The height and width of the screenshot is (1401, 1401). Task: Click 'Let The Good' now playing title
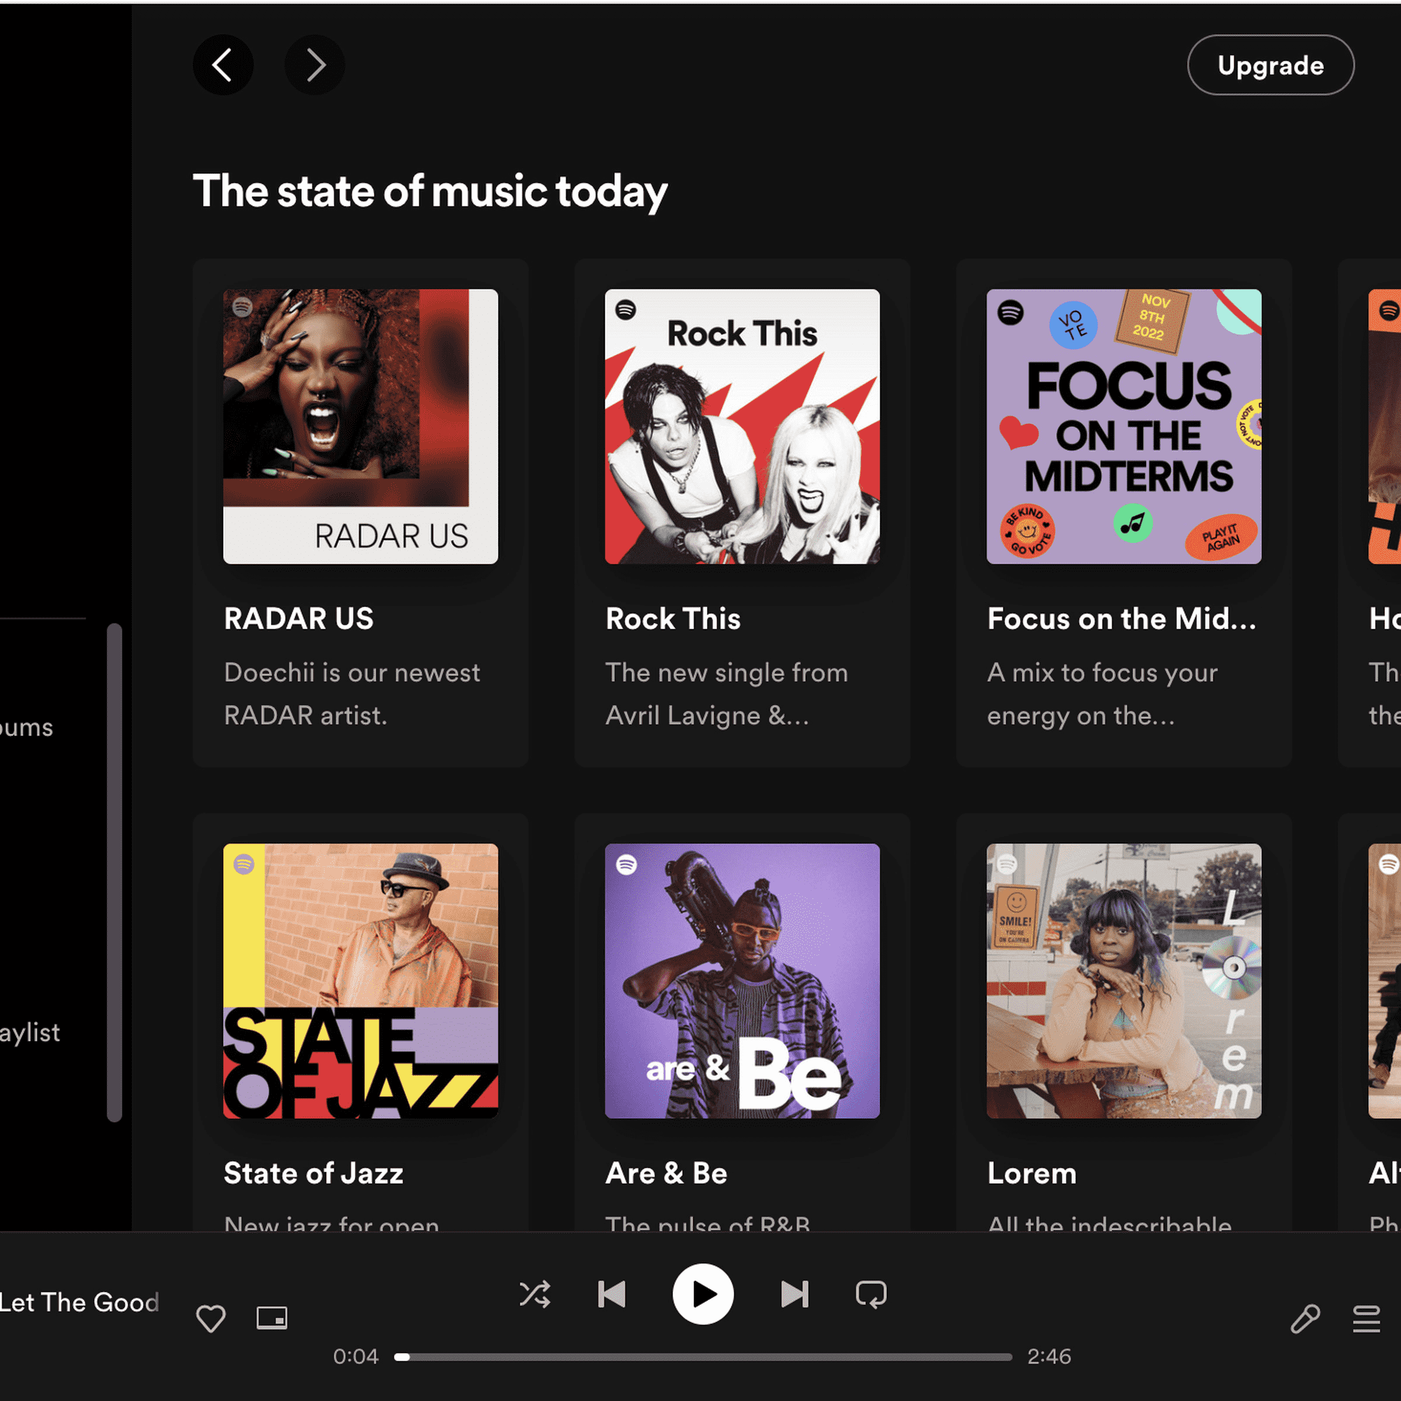click(x=79, y=1302)
